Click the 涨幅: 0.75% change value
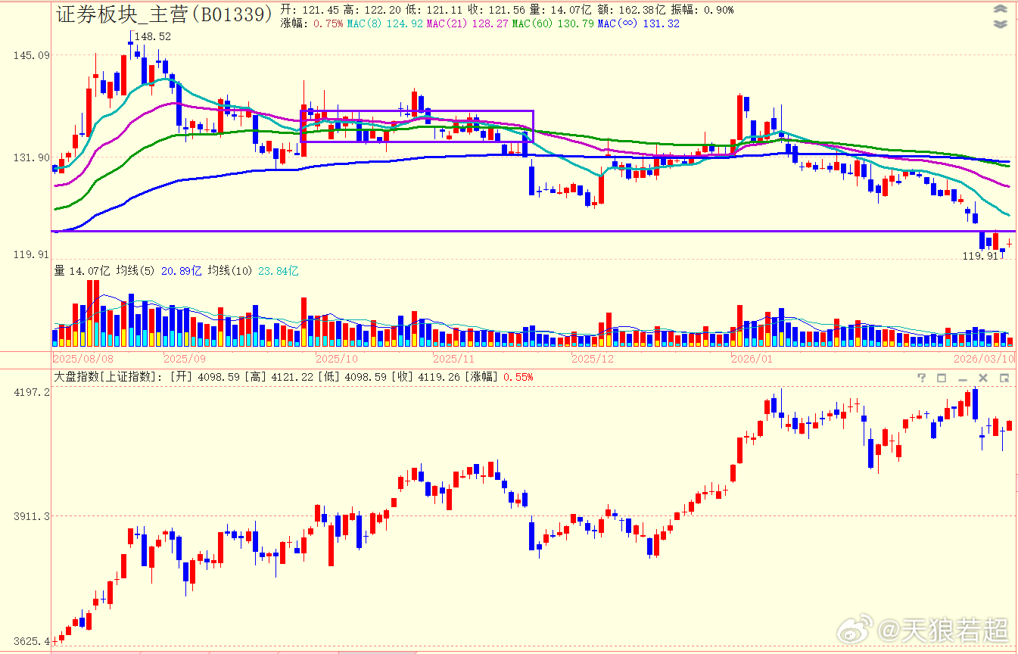This screenshot has height=654, width=1018. (312, 23)
